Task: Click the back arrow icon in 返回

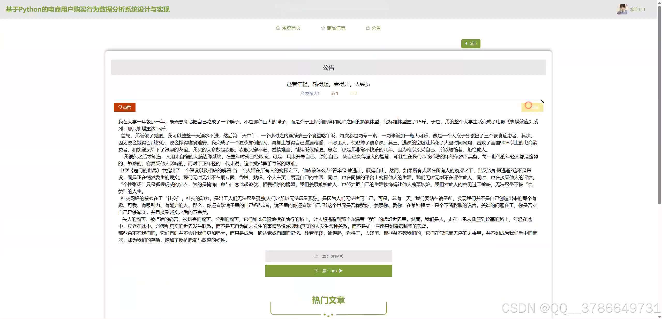Action: [x=466, y=43]
